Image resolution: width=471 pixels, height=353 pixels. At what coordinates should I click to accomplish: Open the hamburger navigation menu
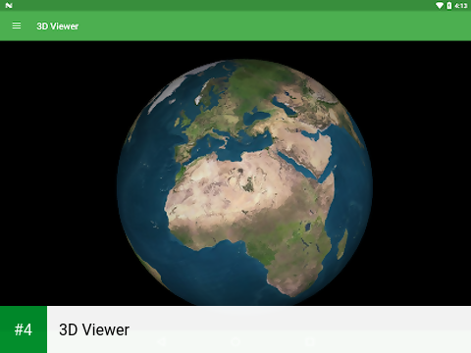point(17,25)
